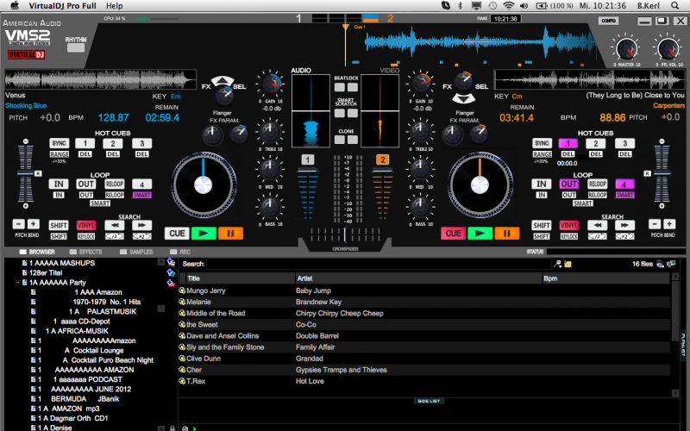The height and width of the screenshot is (431, 690).
Task: Click the lock icon below folder tree
Action: point(172,428)
